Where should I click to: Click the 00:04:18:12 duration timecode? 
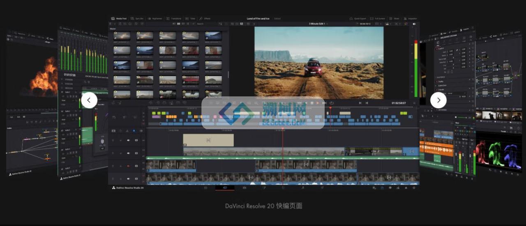(x=365, y=24)
